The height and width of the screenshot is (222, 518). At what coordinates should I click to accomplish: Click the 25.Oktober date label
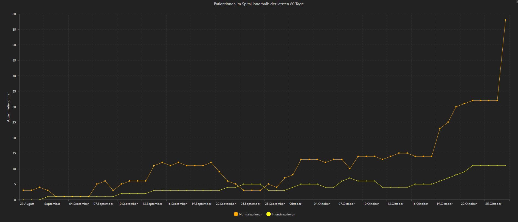click(x=493, y=204)
